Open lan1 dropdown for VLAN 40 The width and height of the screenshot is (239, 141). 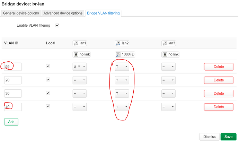coord(80,107)
